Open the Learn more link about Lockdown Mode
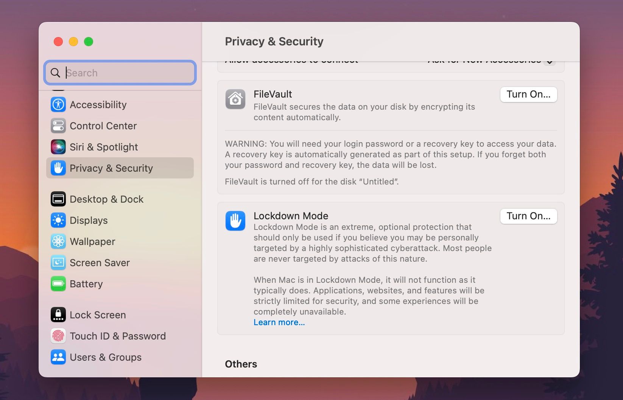 (x=279, y=322)
